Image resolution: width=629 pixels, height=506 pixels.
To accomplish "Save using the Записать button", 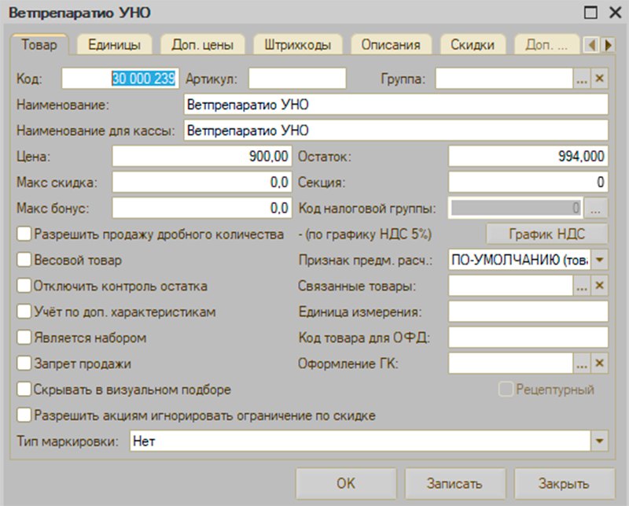I will pos(455,483).
